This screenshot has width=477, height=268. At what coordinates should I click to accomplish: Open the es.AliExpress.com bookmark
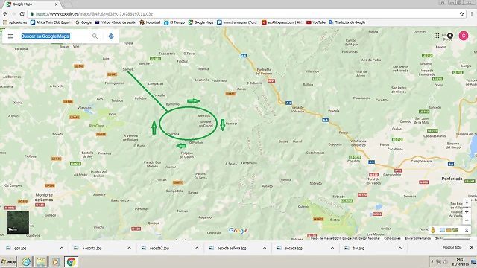(282, 22)
